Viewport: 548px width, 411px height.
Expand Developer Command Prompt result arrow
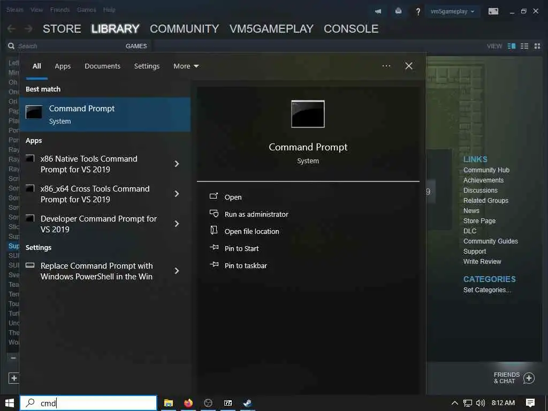[177, 224]
